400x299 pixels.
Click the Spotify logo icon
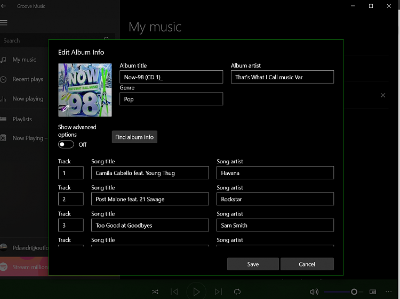pyautogui.click(x=4, y=267)
